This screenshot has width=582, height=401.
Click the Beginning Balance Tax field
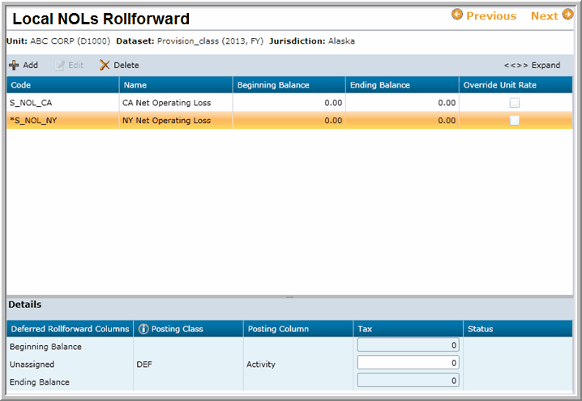(x=408, y=346)
